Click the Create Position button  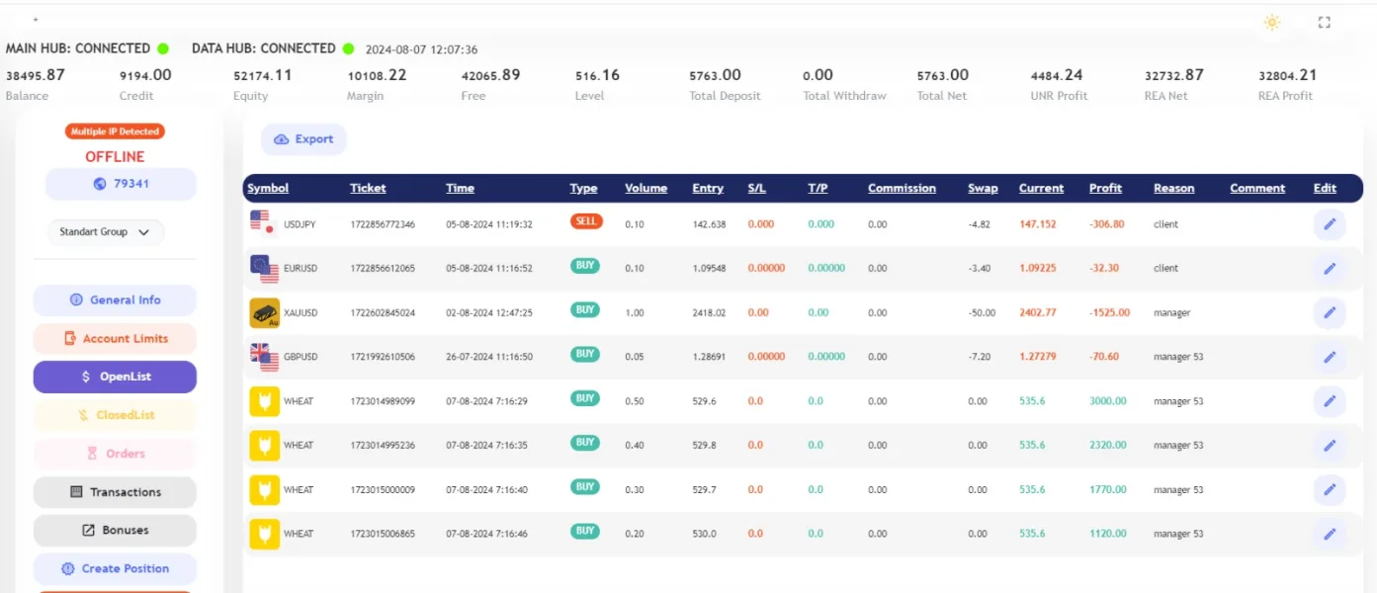coord(115,569)
